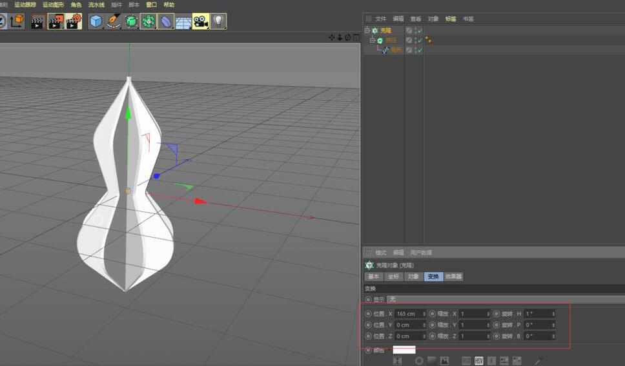Click the orange tag on Extrude row
Image resolution: width=625 pixels, height=366 pixels.
pyautogui.click(x=428, y=40)
